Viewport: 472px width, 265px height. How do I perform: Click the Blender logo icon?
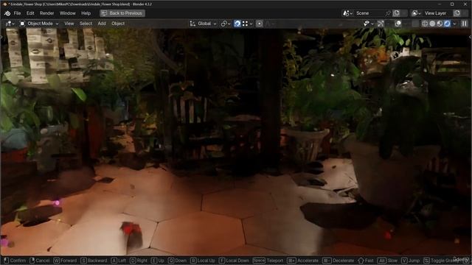[x=7, y=13]
